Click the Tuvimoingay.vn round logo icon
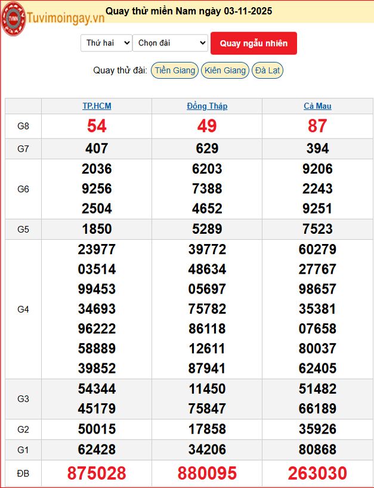The height and width of the screenshot is (488, 374). 13,18
